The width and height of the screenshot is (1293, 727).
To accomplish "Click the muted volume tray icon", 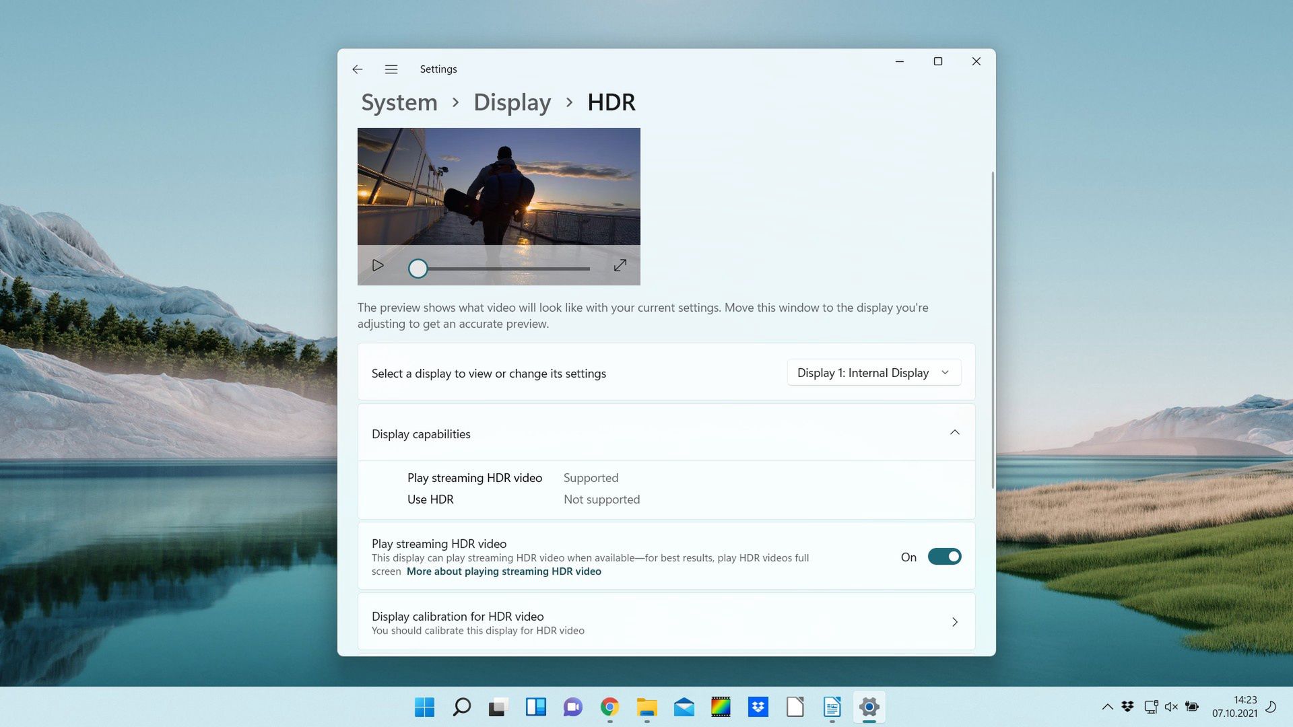I will pos(1172,707).
